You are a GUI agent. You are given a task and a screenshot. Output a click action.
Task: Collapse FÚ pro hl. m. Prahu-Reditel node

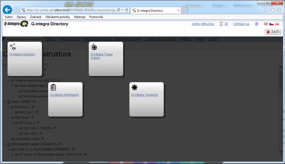[8, 149]
